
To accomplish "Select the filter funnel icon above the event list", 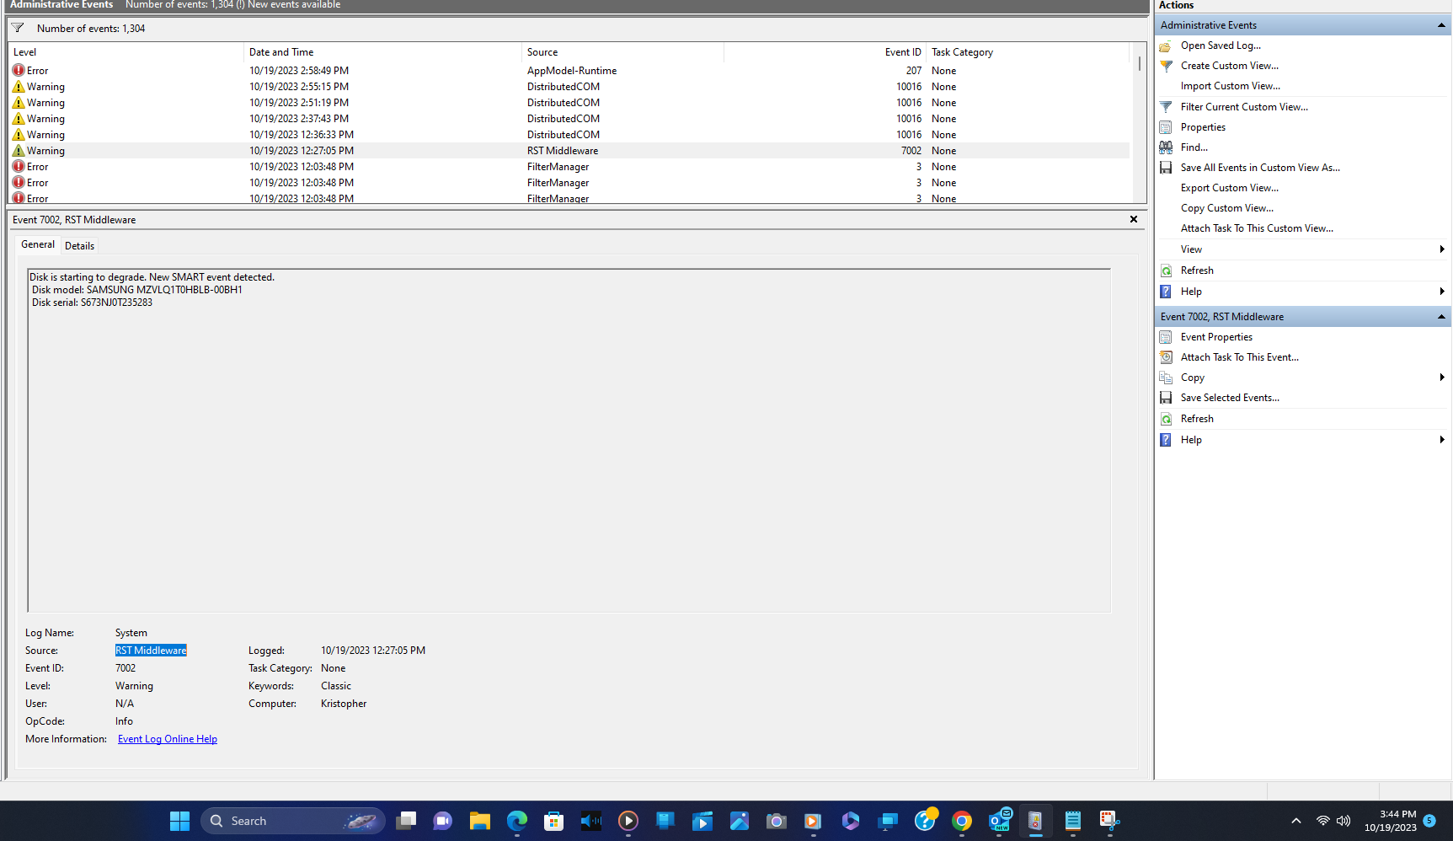I will pos(16,27).
